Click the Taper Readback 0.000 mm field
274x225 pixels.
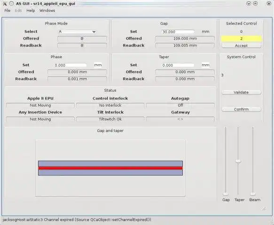[x=185, y=79]
